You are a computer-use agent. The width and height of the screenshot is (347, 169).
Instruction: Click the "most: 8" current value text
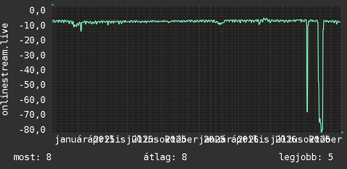pos(32,157)
